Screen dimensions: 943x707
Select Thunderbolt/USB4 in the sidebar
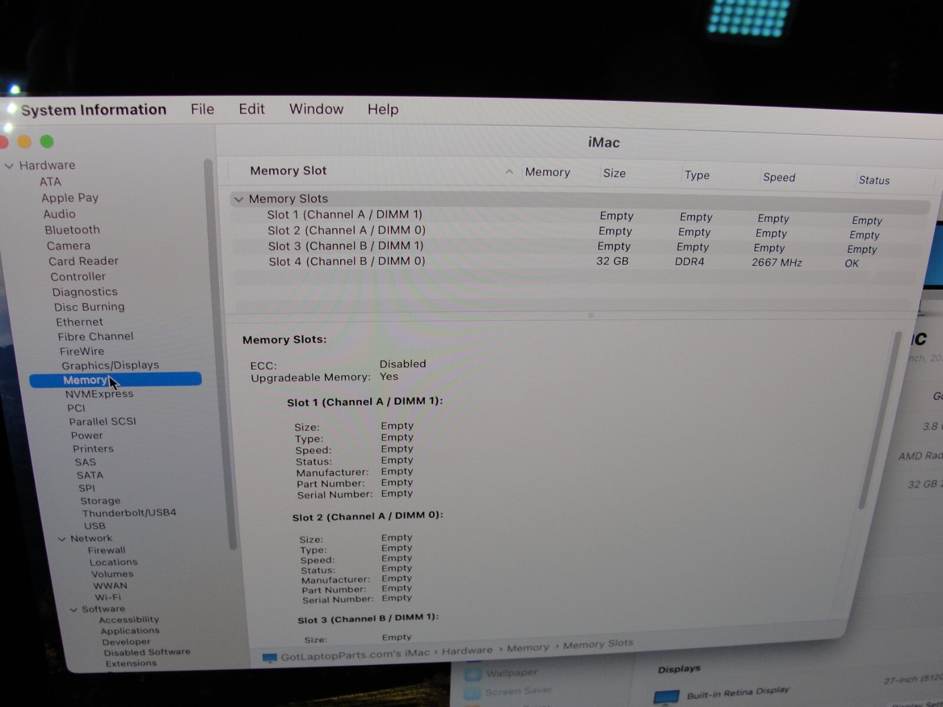129,513
